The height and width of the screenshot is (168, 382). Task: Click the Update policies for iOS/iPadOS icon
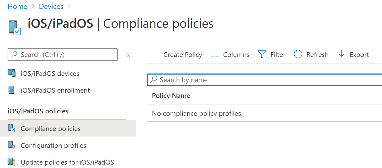click(12, 162)
